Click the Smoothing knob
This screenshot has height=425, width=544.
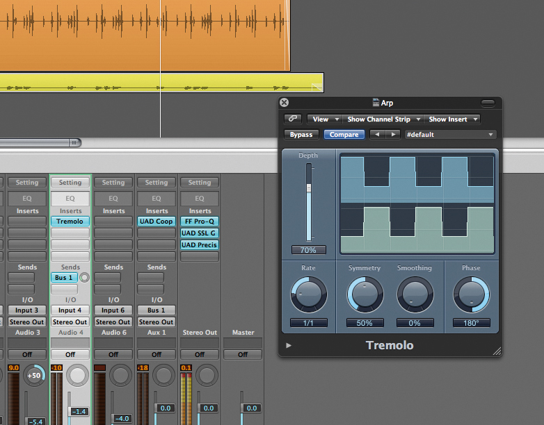415,294
